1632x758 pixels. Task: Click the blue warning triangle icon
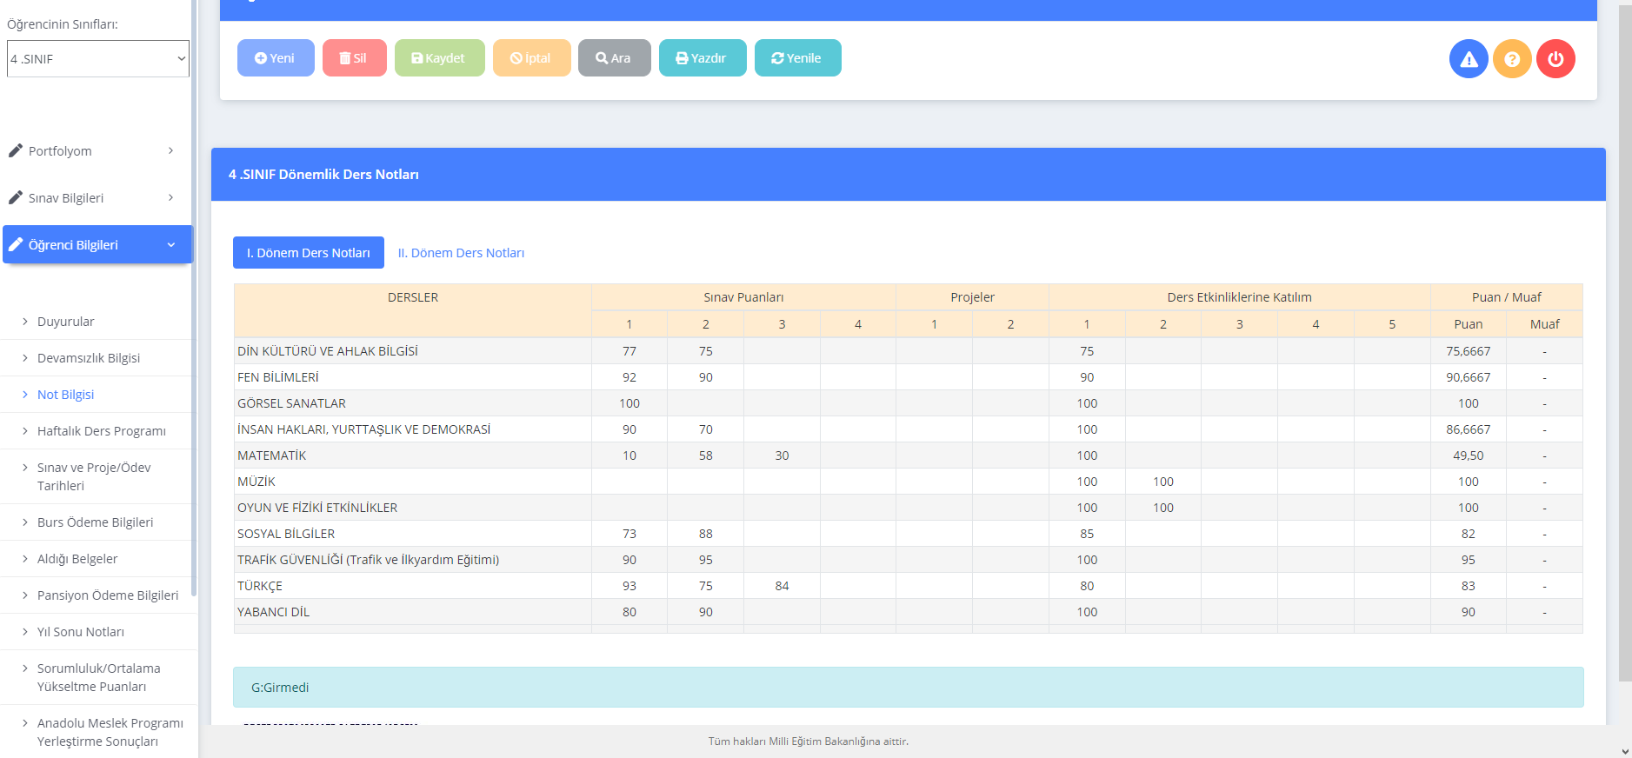pyautogui.click(x=1469, y=59)
